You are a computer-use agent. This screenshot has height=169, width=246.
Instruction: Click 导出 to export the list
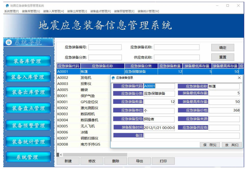(139, 161)
